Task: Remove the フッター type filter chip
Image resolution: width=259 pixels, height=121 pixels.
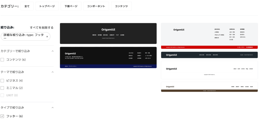Action: 47,37
